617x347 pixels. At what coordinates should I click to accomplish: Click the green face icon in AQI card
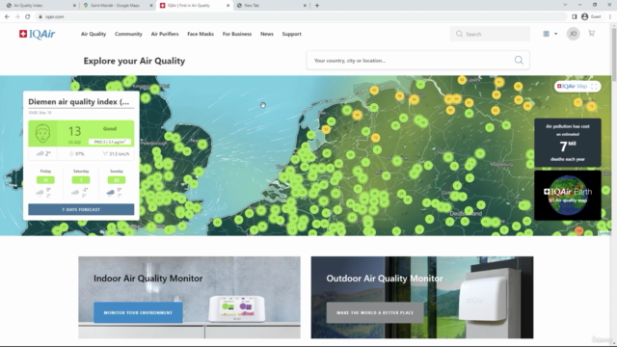[x=42, y=134]
